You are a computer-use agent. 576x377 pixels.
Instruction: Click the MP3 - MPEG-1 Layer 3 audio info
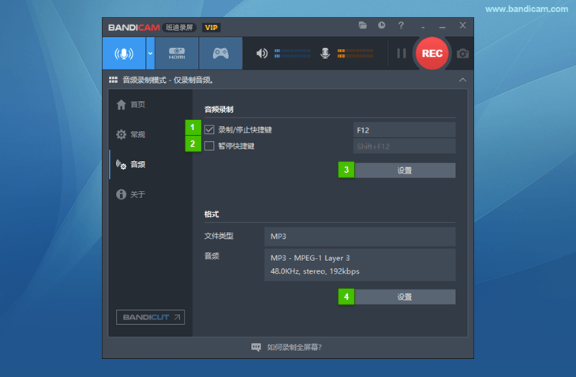[360, 265]
